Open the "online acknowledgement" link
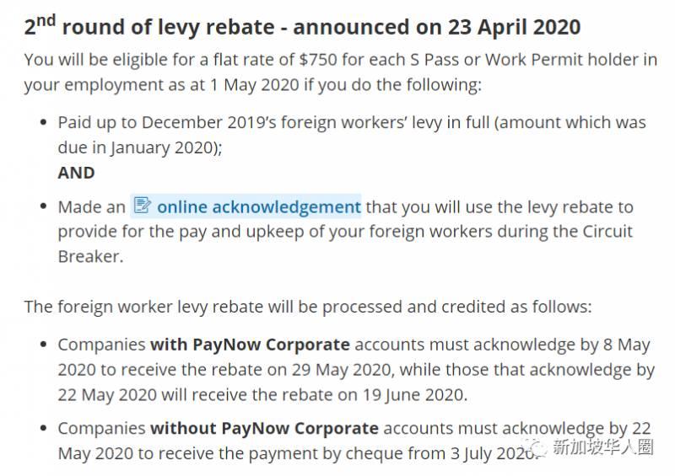Image resolution: width=675 pixels, height=476 pixels. pyautogui.click(x=258, y=206)
